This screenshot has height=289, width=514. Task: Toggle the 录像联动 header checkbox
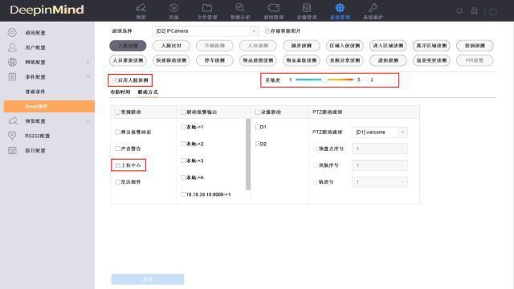coord(257,112)
